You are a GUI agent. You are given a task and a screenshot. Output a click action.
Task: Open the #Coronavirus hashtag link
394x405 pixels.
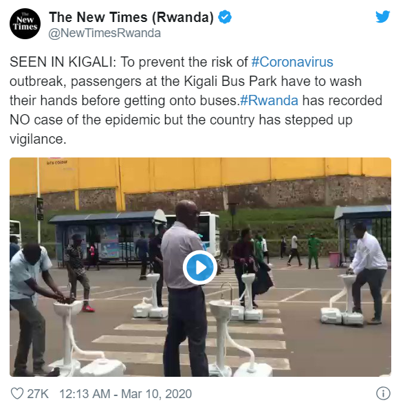coord(292,63)
